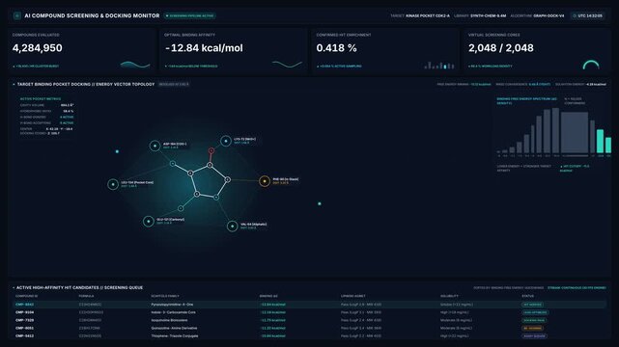Click the UTC clock chip
619x347 pixels.
[588, 15]
